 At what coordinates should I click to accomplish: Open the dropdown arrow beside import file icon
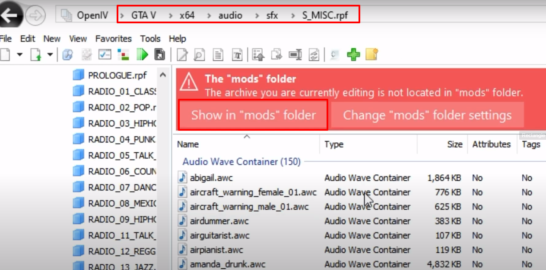pyautogui.click(x=50, y=55)
